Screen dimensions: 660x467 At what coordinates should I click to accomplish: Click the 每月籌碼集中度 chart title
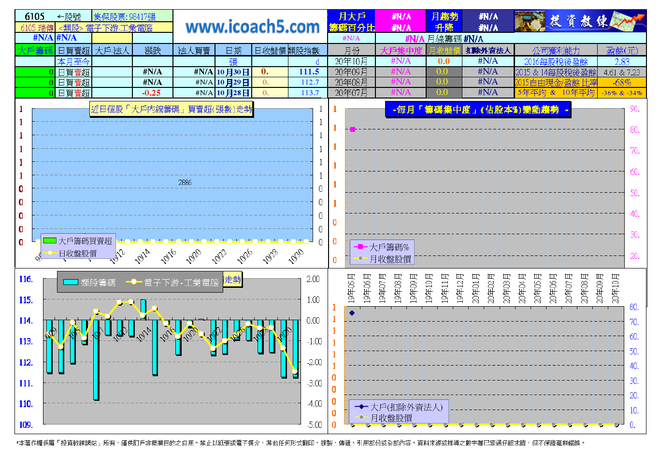[477, 110]
